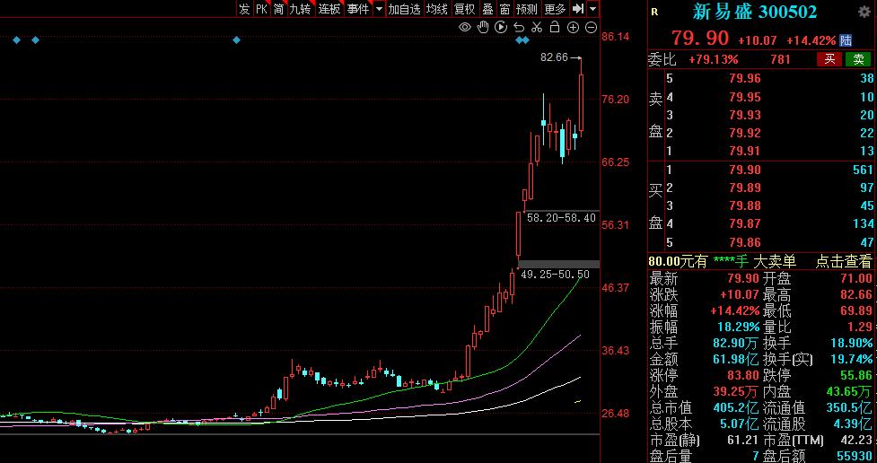The image size is (877, 463).
Task: Open the PK comparison tool
Action: click(x=261, y=8)
